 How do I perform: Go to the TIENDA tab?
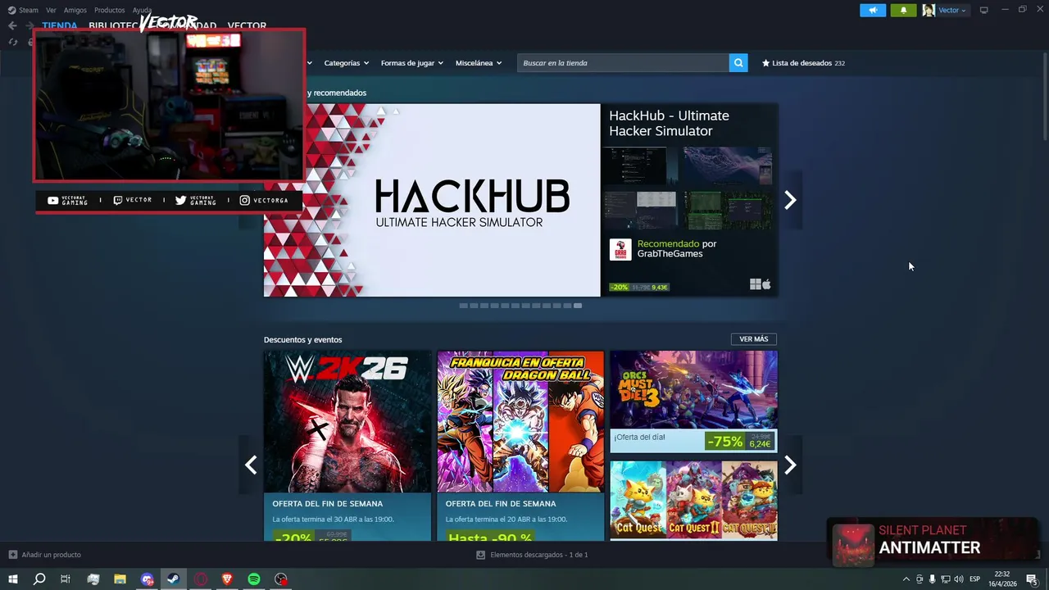coord(60,26)
